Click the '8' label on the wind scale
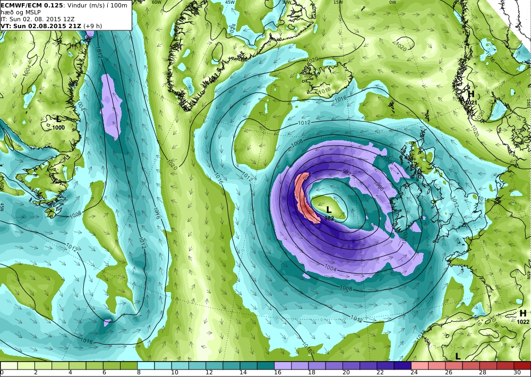Screen dimensions: 531x377 click(139, 373)
